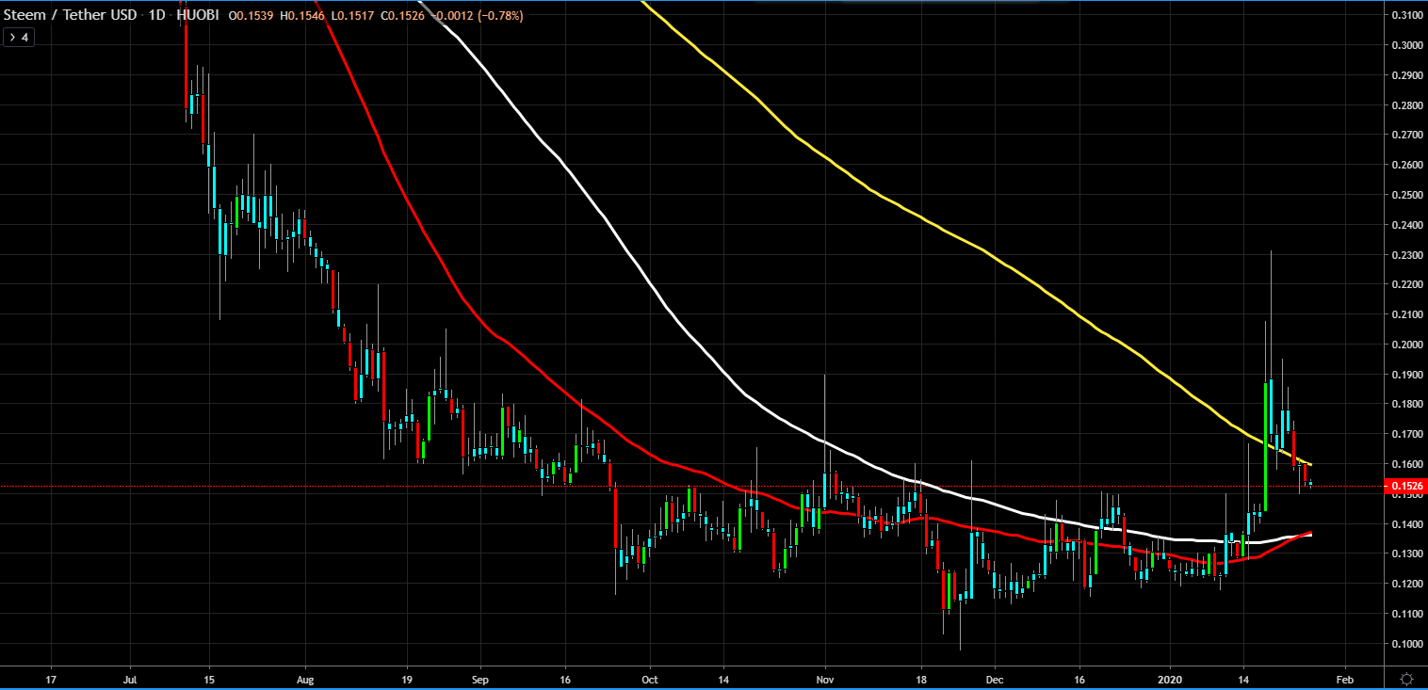Click the 0.2800 price axis label
The width and height of the screenshot is (1428, 690).
click(x=1406, y=105)
